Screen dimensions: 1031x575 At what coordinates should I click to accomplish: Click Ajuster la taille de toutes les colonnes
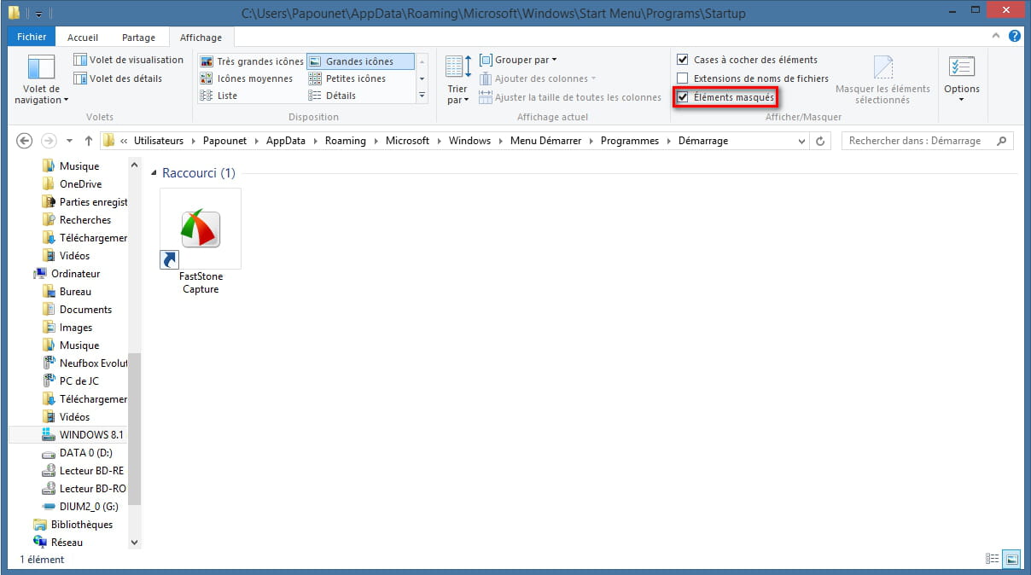[x=570, y=97]
